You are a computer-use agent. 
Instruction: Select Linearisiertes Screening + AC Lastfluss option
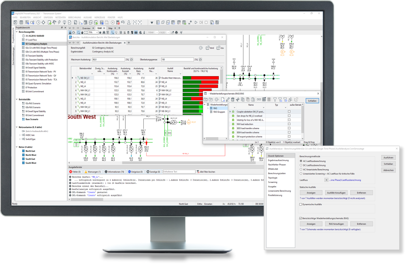point(301,174)
